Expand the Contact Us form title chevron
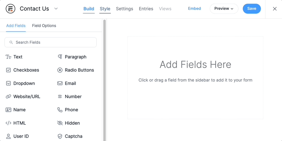This screenshot has width=282, height=141. click(56, 9)
